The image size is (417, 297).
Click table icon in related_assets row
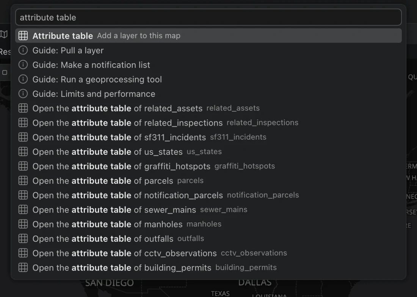23,108
